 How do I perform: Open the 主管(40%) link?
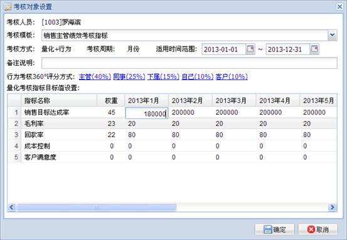click(95, 76)
